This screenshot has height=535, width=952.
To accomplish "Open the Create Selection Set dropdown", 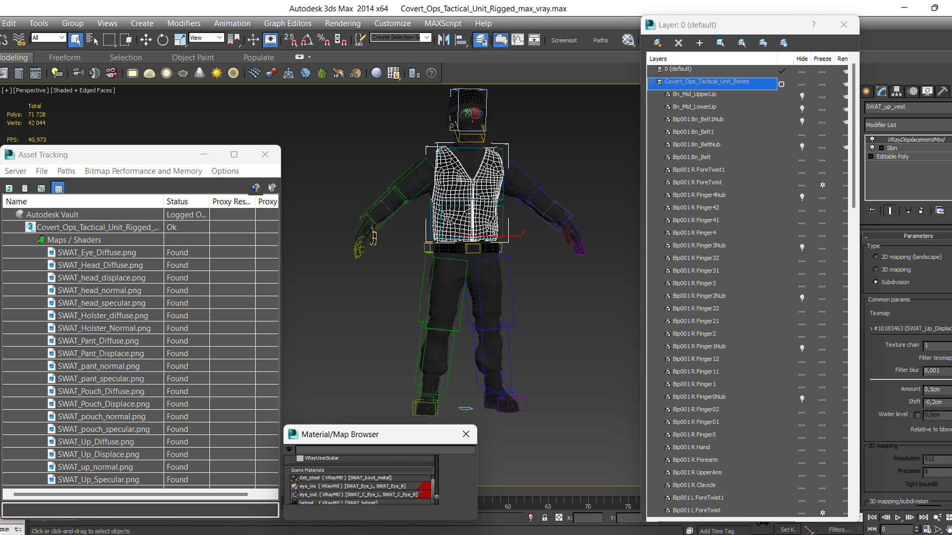I will click(401, 38).
